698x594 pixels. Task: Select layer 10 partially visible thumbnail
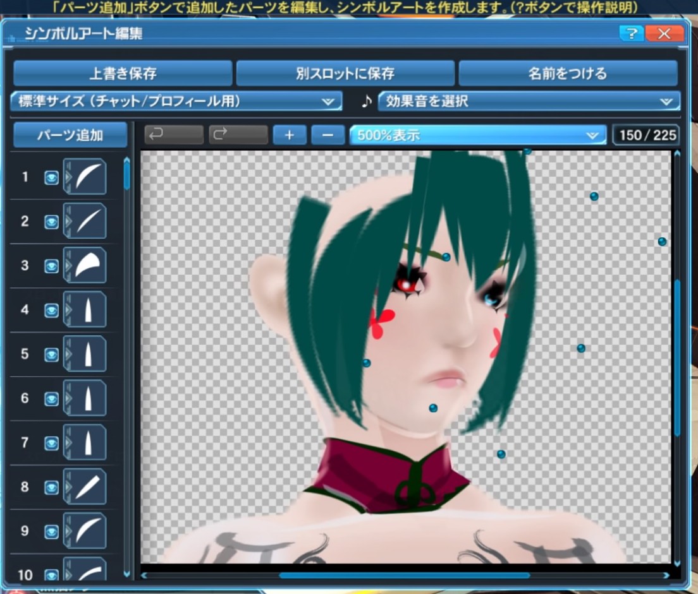(x=85, y=569)
